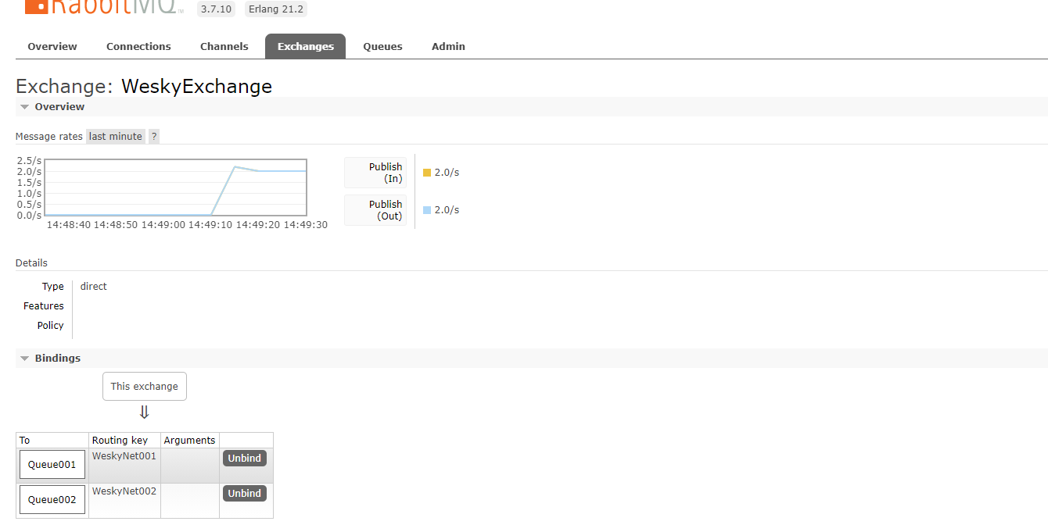The width and height of the screenshot is (1048, 532).
Task: Click the message rates line chart
Action: pyautogui.click(x=175, y=187)
